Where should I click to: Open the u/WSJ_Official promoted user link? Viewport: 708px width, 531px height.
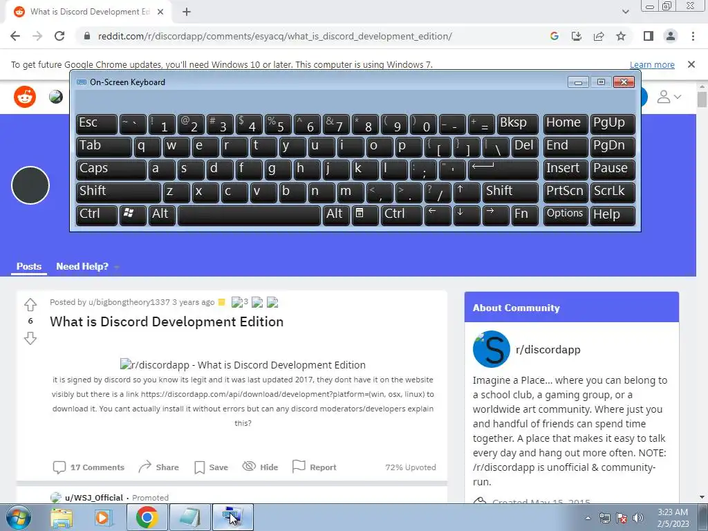coord(94,498)
